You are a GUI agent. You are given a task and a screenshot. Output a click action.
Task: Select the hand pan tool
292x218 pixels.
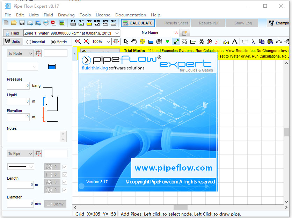click(x=134, y=42)
